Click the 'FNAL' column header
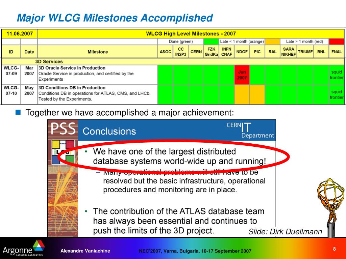The height and width of the screenshot is (259, 346). 337,52
